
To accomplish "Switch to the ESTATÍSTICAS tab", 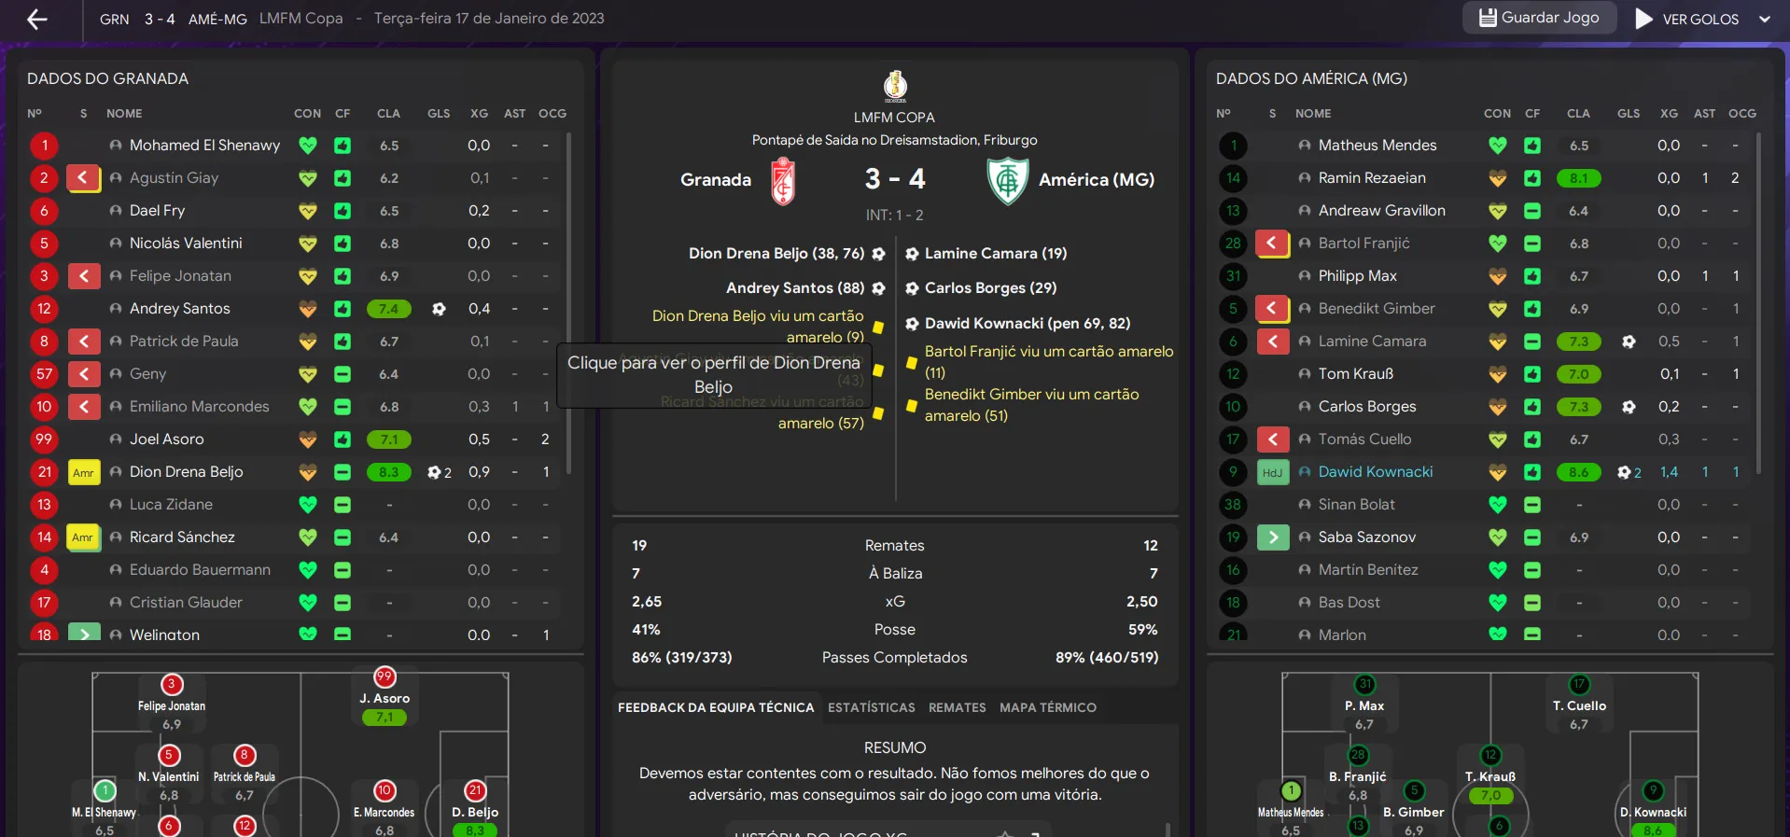I will [871, 708].
